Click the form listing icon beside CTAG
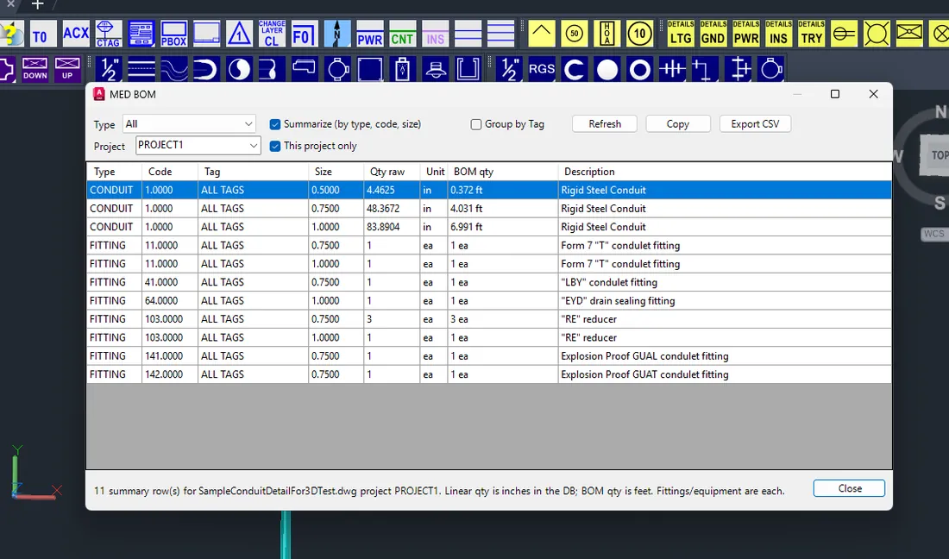The width and height of the screenshot is (949, 559). pos(141,34)
